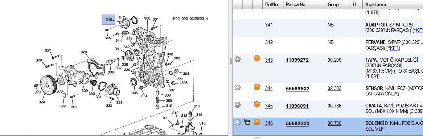423x139 pixels.
Task: Open part number 11096091
Action: click(x=297, y=106)
